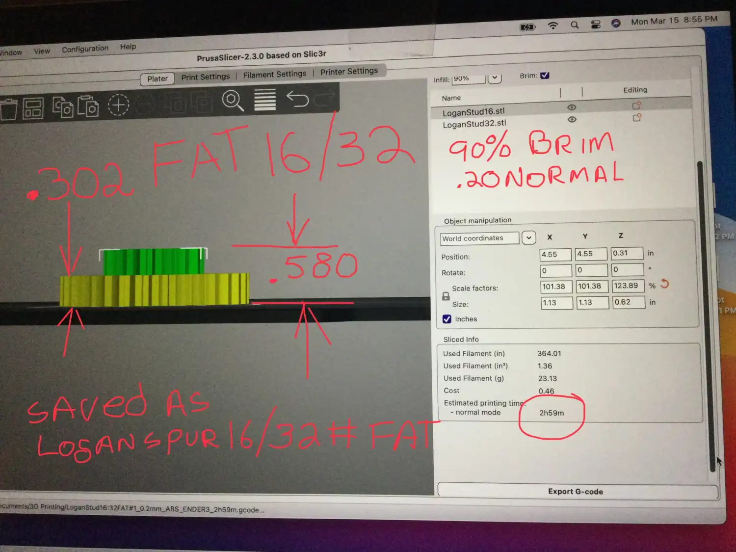Click the 2h59m estimated print time

tap(552, 413)
